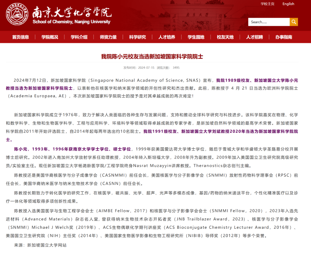Screen dimensions: 311x253
Task: Click inside the Search input field
Action: click(x=269, y=22)
